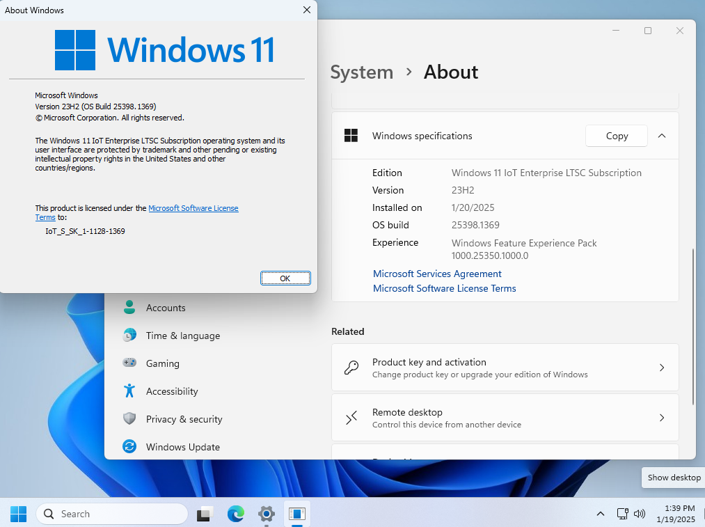Image resolution: width=705 pixels, height=527 pixels.
Task: Copy the Windows specifications
Action: point(617,136)
